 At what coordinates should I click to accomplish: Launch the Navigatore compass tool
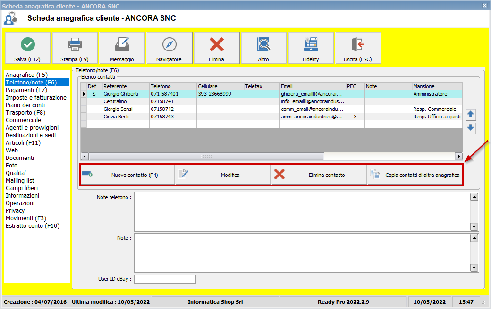(x=169, y=48)
